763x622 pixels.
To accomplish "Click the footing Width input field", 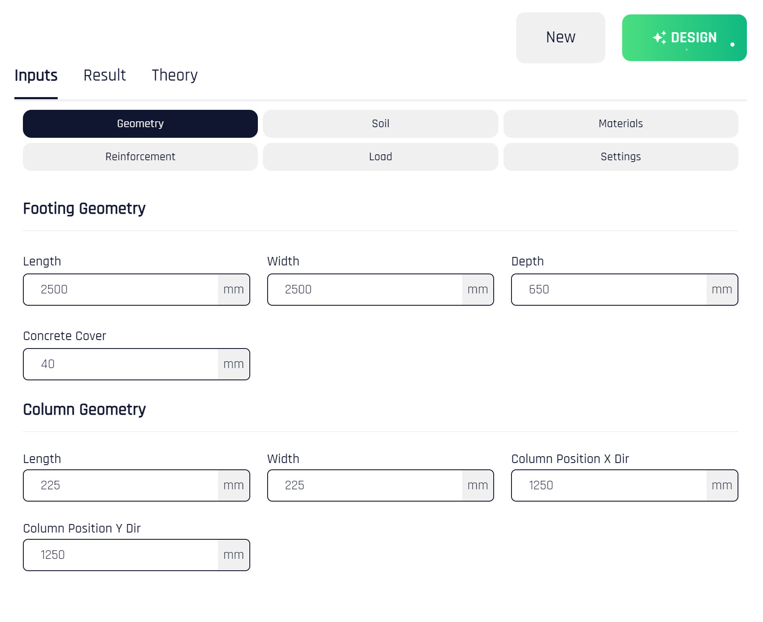I will tap(365, 290).
